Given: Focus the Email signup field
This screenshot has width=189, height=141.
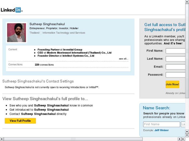Looking at the screenshot, I should (175, 67).
